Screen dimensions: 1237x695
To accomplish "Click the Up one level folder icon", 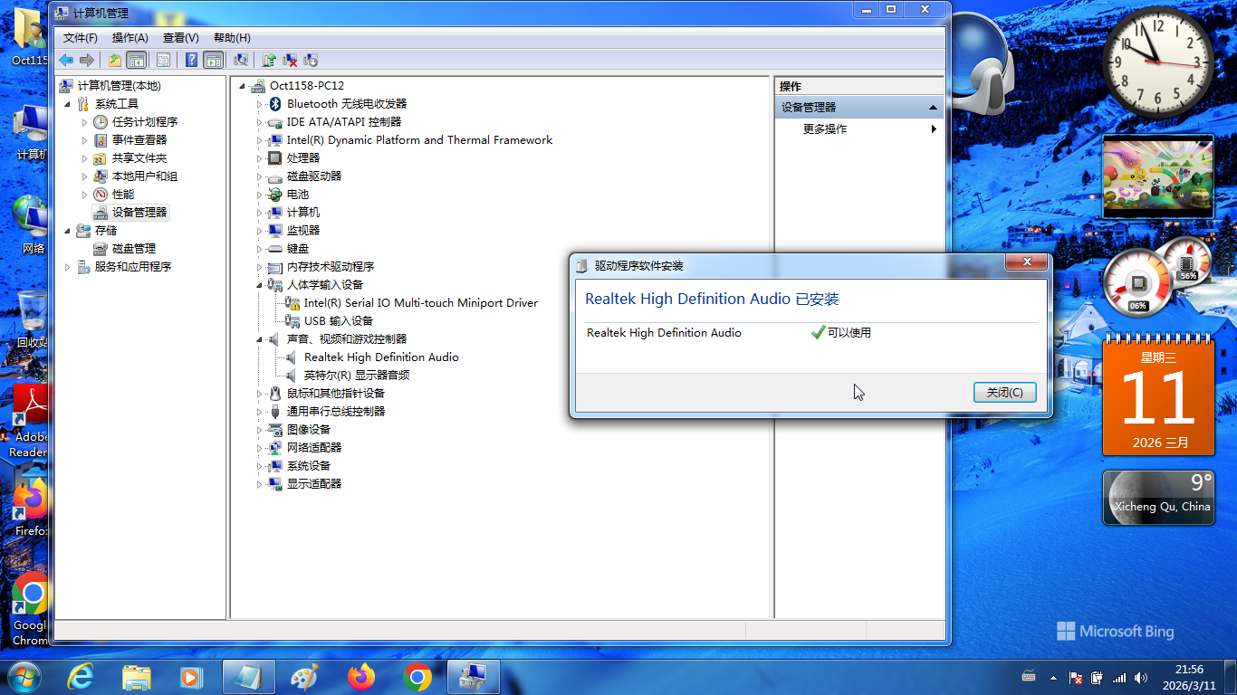I will 114,60.
